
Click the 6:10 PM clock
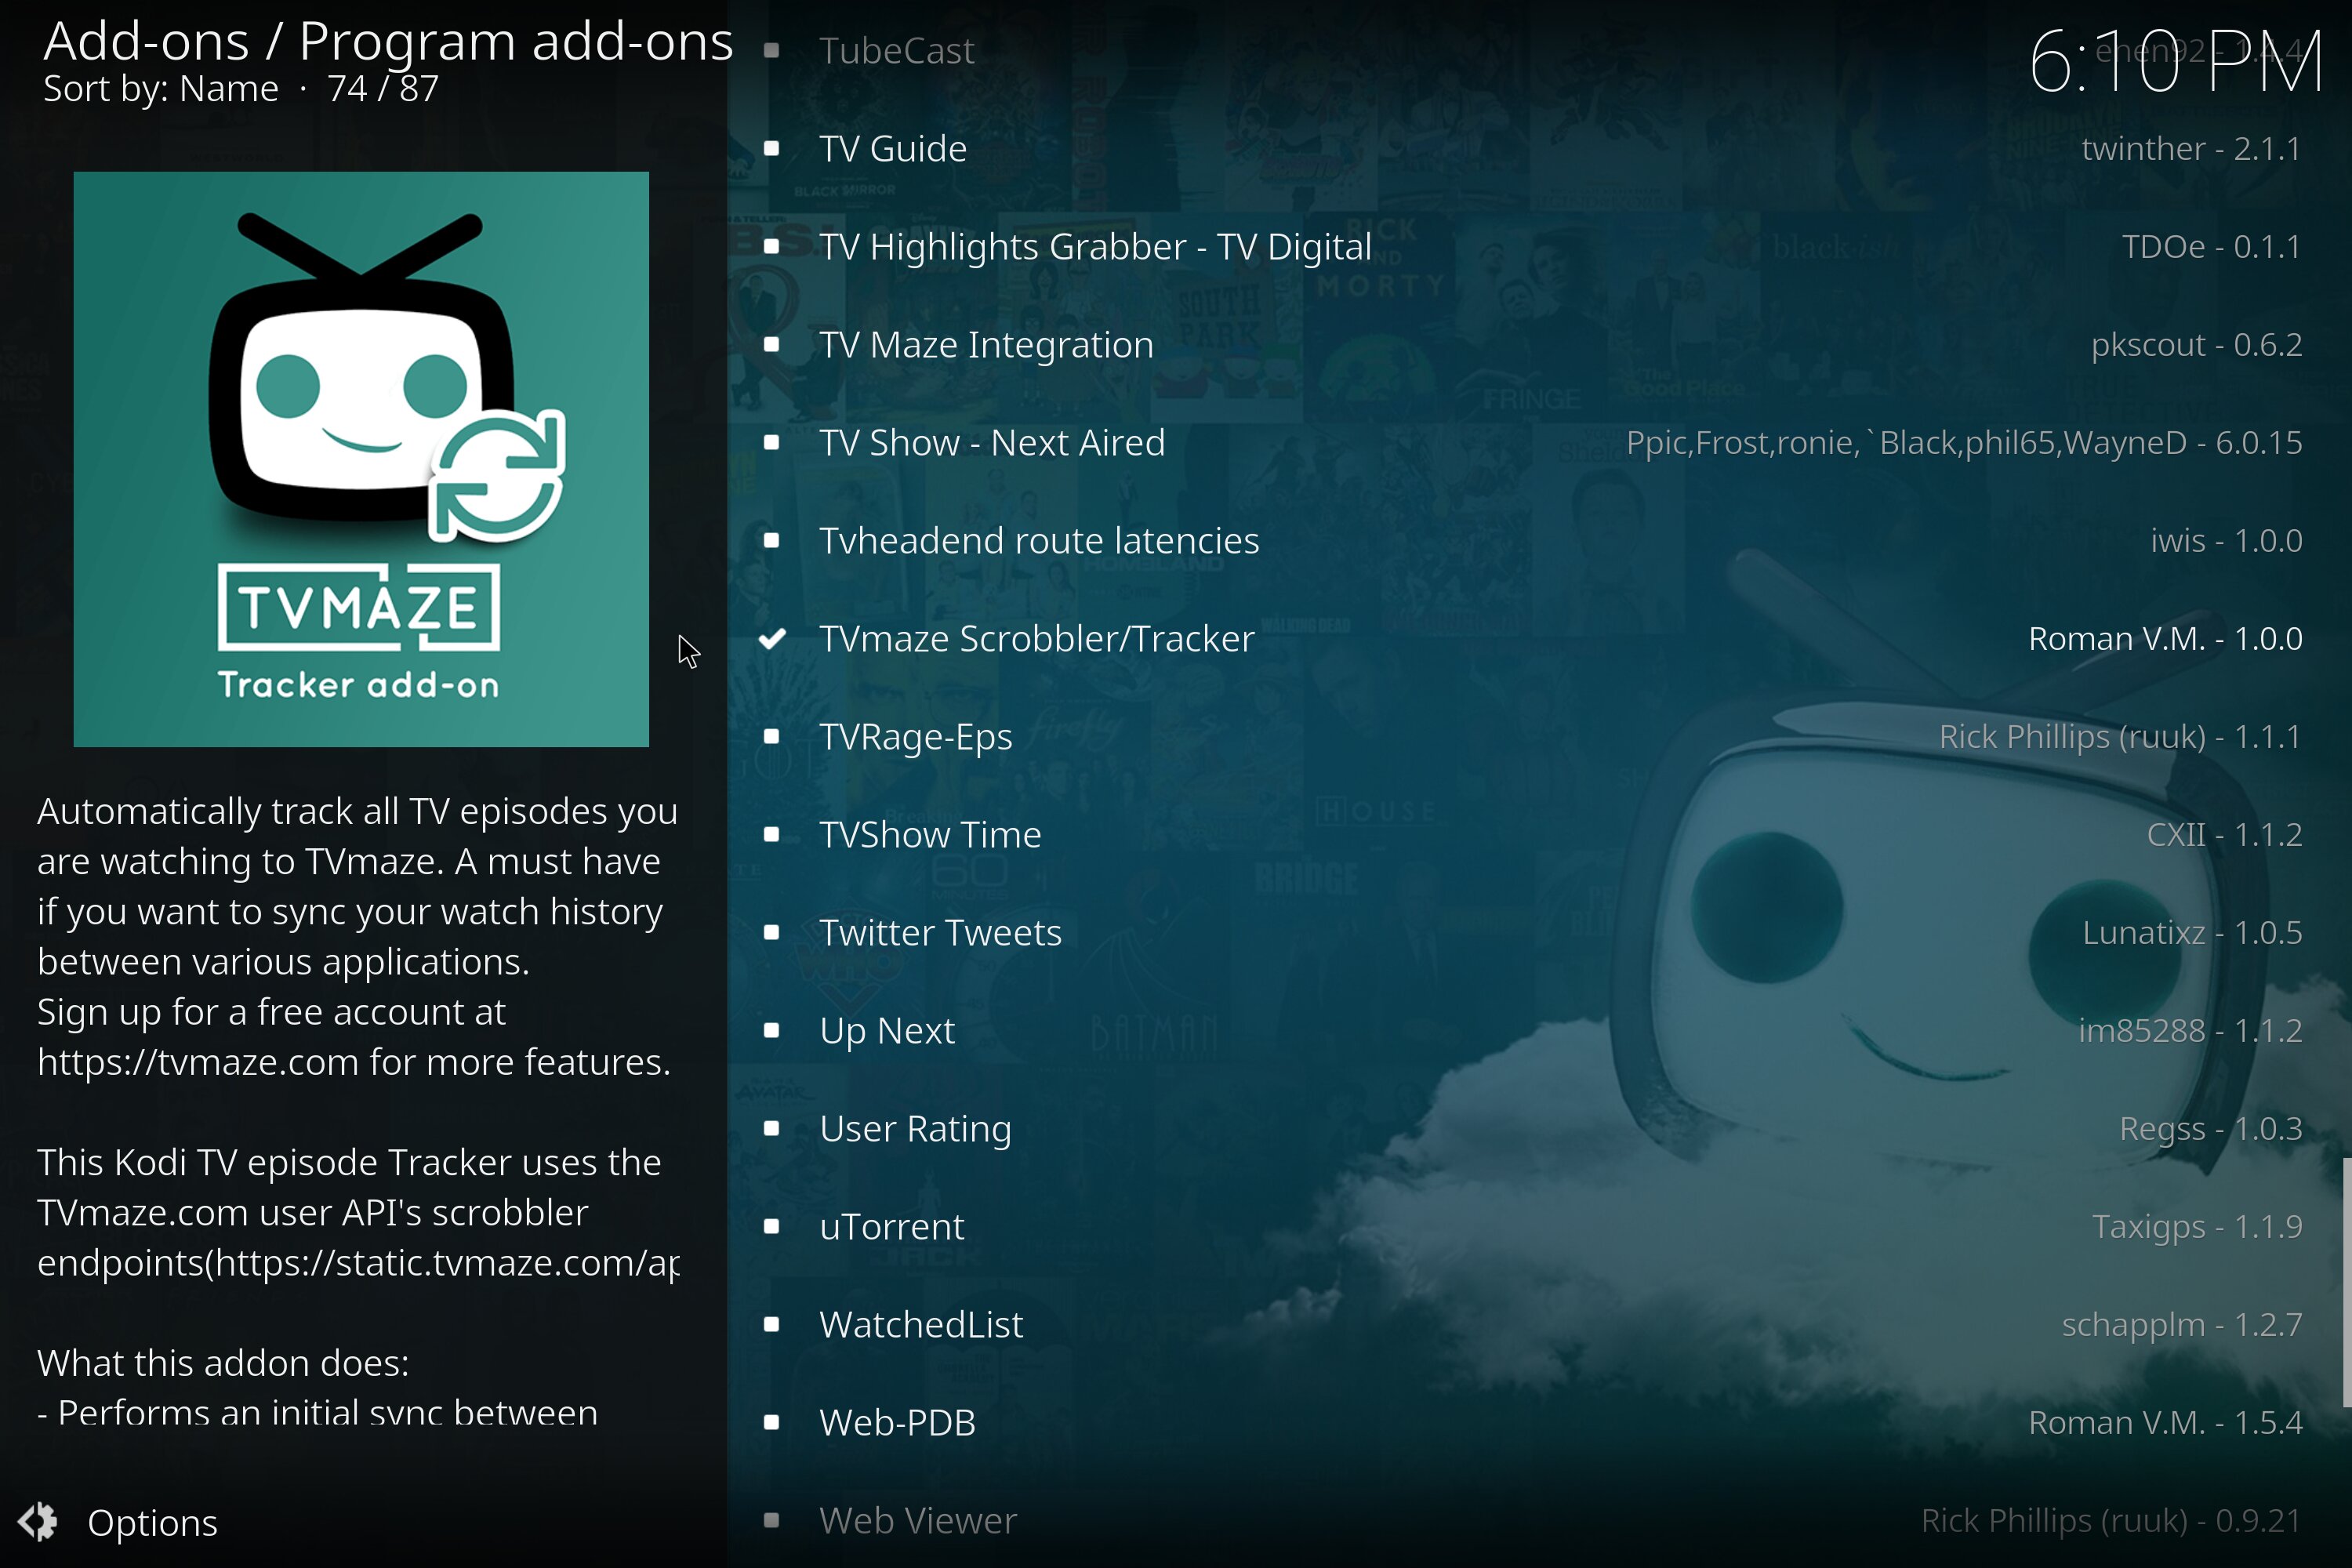(2176, 61)
